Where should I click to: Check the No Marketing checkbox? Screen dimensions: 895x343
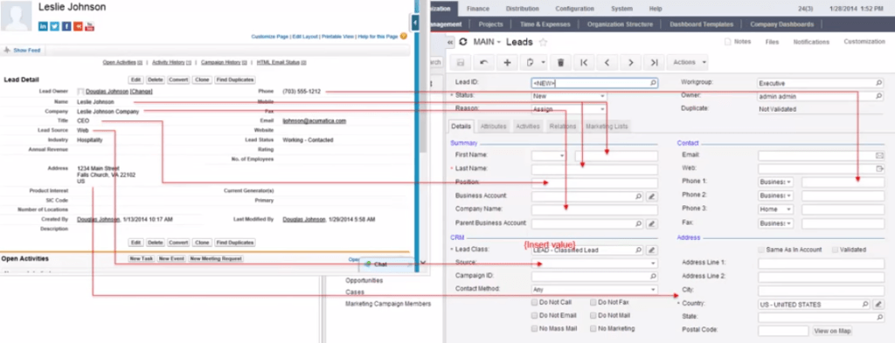click(x=593, y=328)
